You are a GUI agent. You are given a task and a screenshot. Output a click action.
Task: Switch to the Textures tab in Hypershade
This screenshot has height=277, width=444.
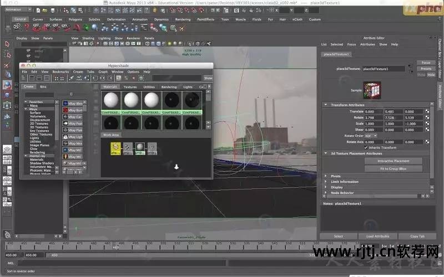[x=130, y=87]
